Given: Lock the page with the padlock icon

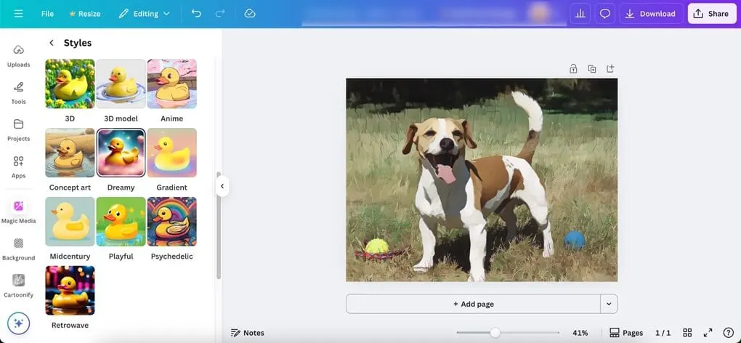Looking at the screenshot, I should point(573,69).
